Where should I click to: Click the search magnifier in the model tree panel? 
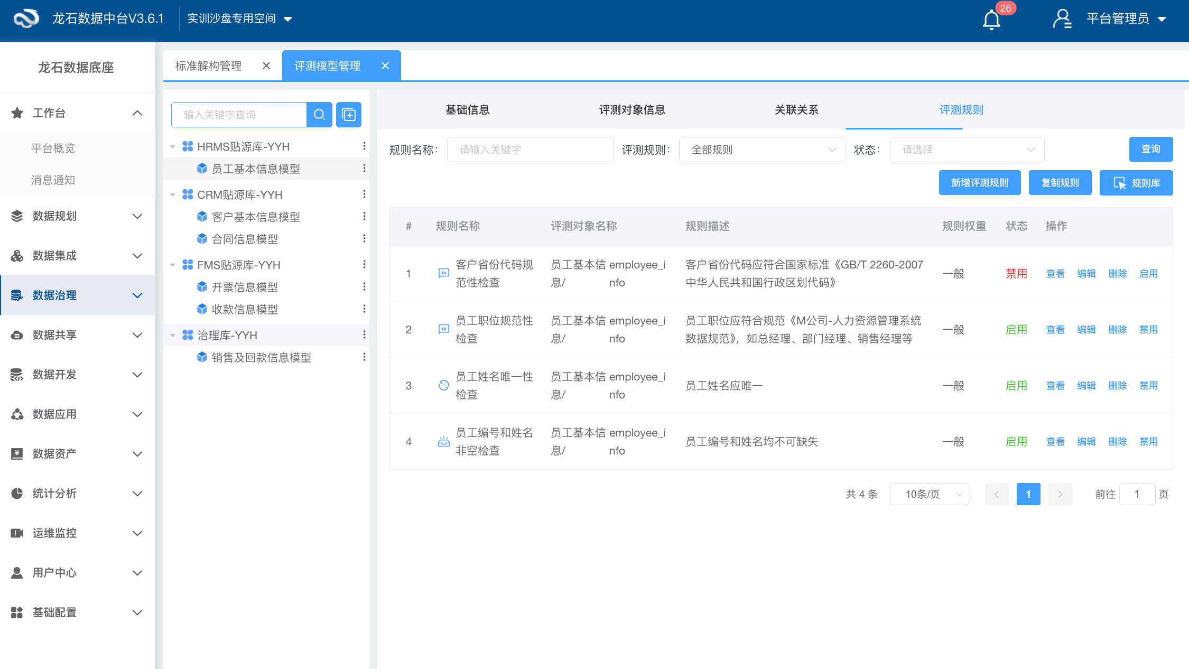(x=319, y=114)
